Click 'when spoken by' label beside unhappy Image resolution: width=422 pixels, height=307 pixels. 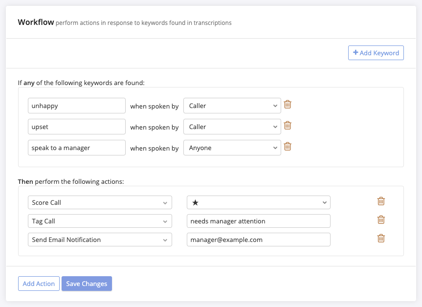pyautogui.click(x=155, y=106)
